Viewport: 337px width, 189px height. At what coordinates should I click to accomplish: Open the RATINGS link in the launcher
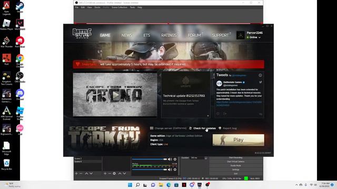click(169, 35)
